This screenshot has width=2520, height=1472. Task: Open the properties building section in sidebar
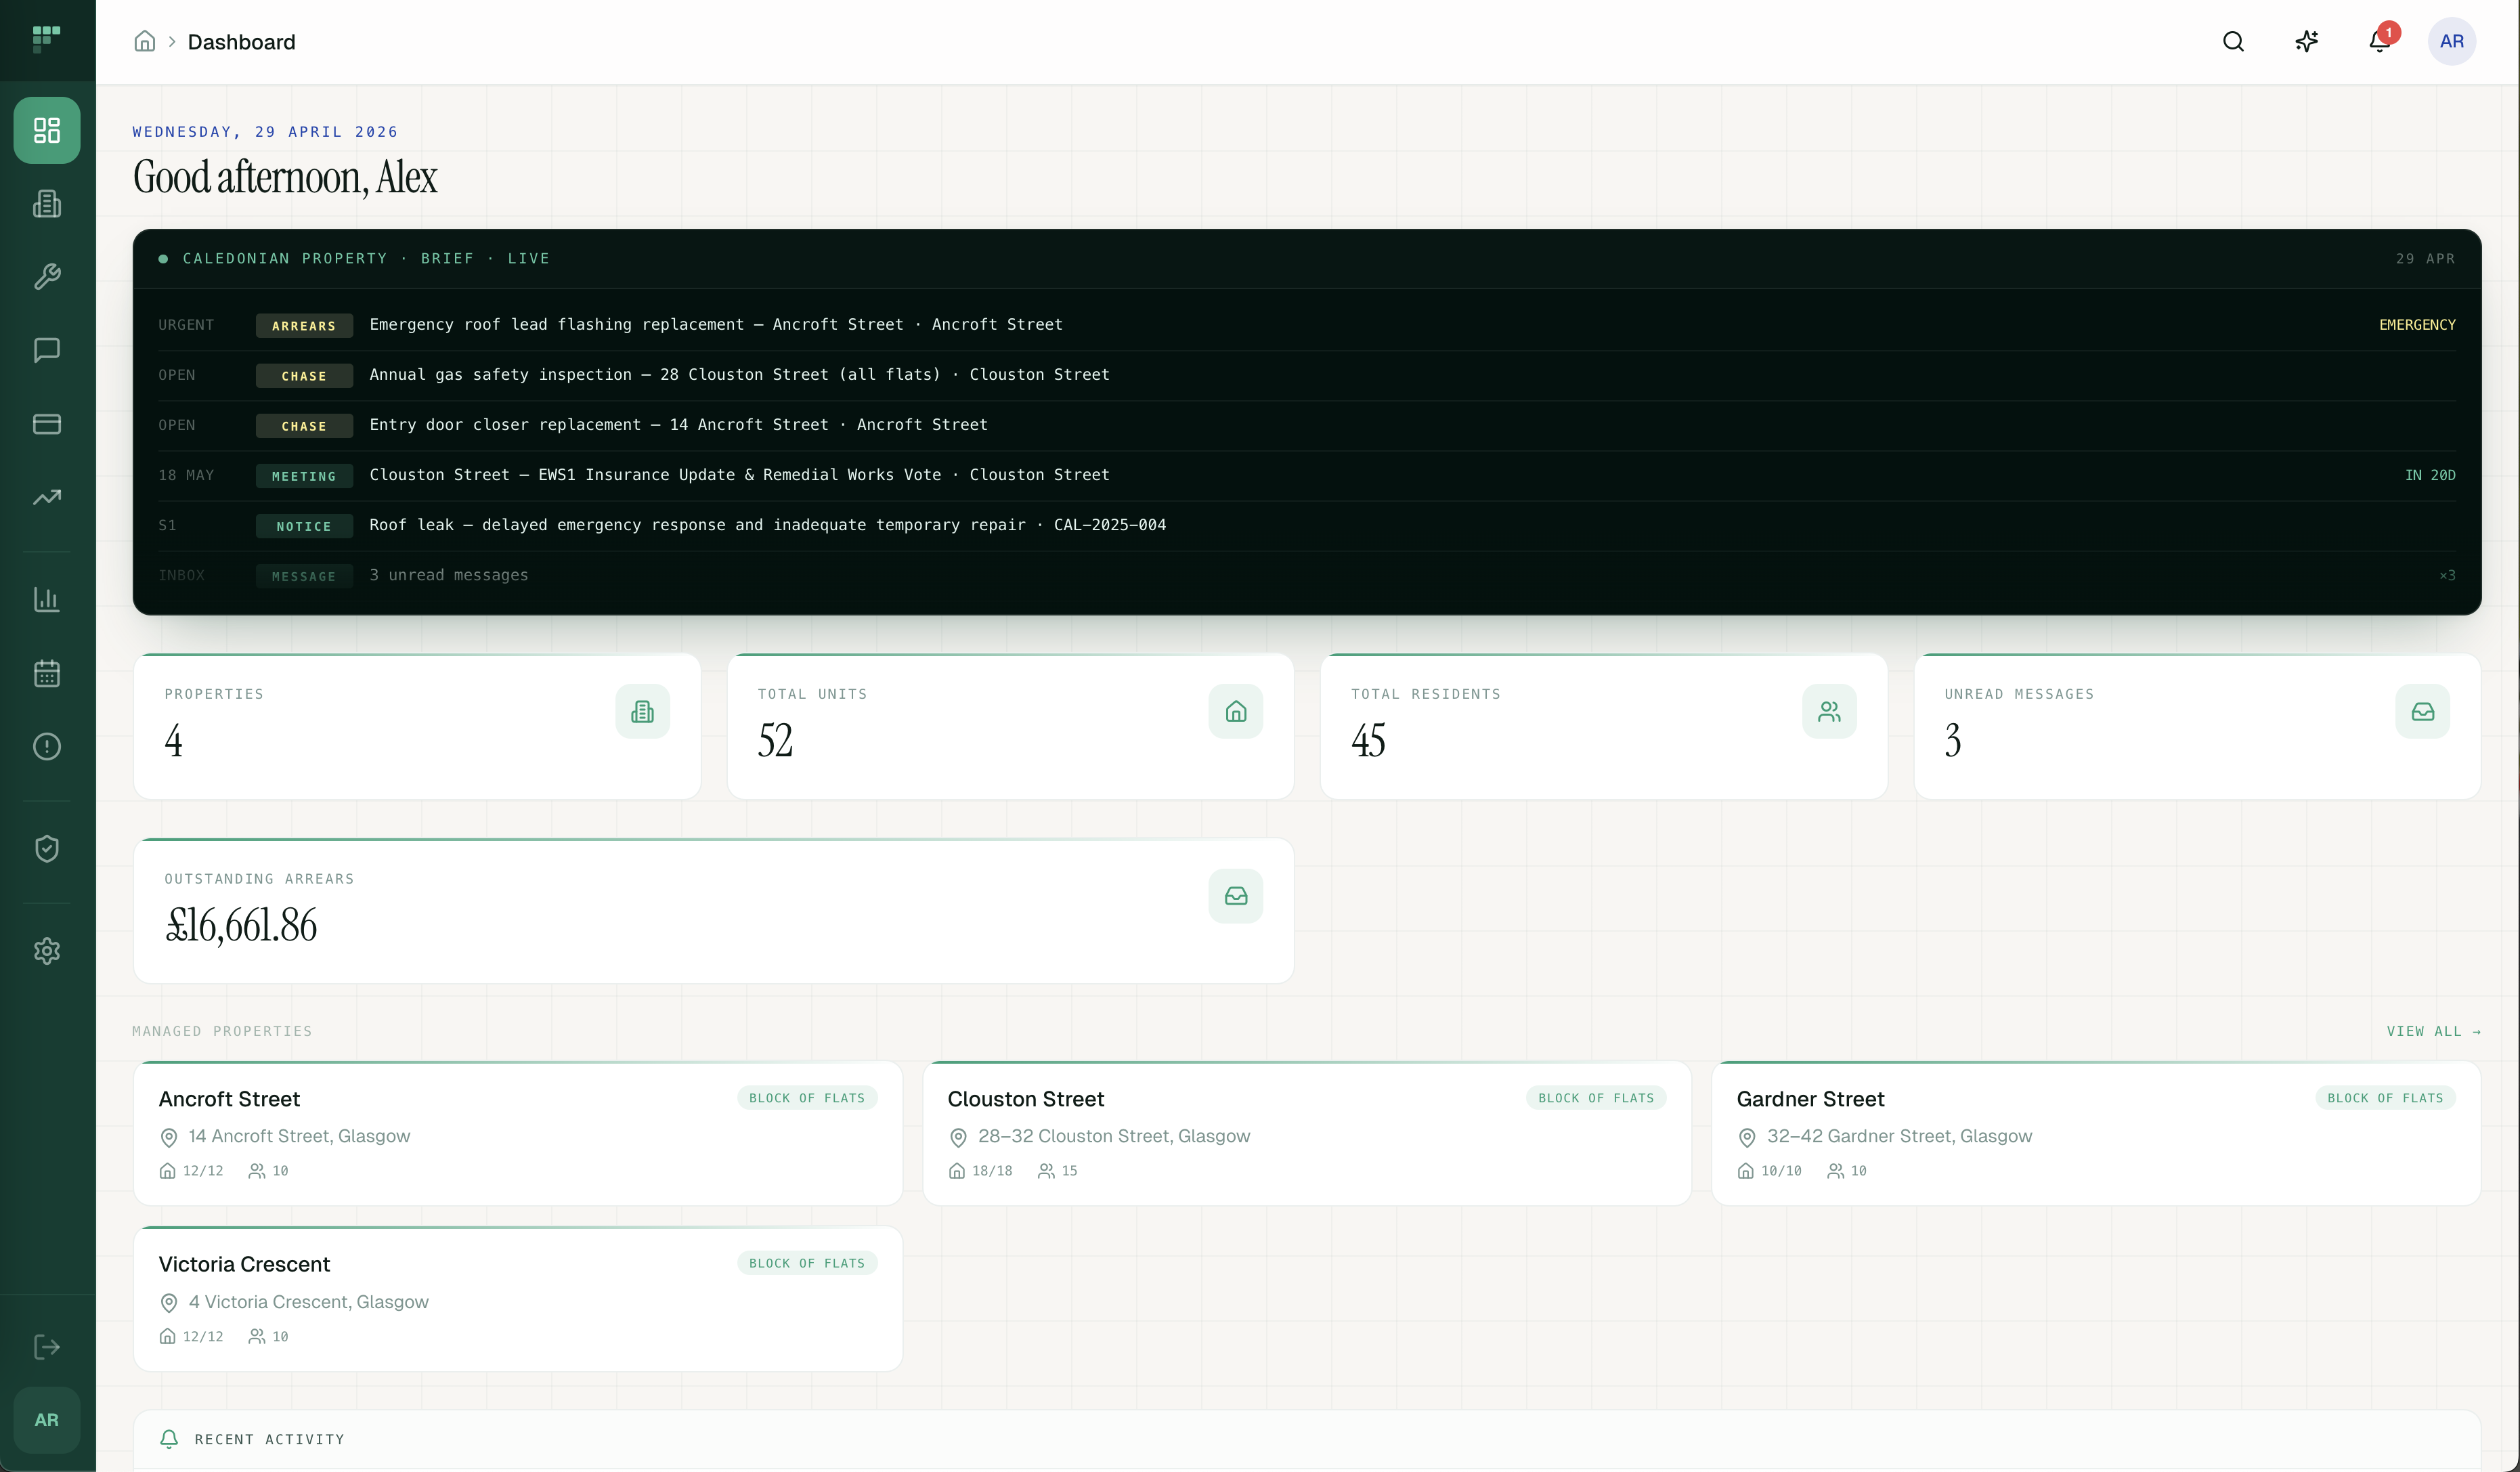[46, 204]
